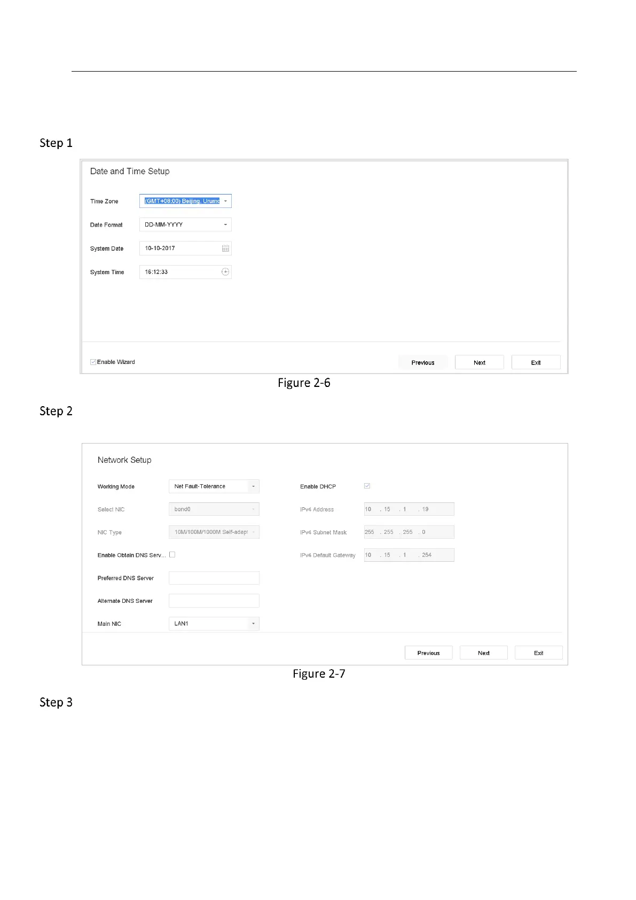
Task: Exit the Date and Time Setup wizard
Action: coord(536,362)
